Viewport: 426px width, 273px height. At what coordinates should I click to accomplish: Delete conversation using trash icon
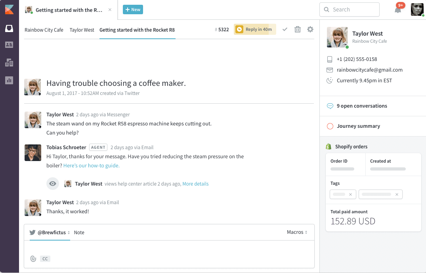click(298, 29)
